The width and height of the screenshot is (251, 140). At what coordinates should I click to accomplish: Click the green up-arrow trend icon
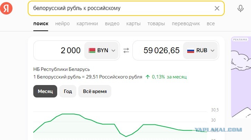click(148, 77)
